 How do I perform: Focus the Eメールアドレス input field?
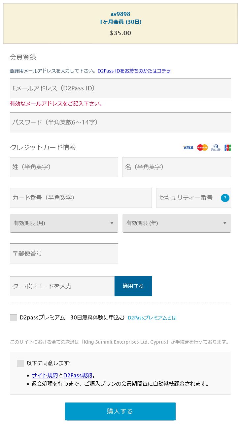[120, 88]
